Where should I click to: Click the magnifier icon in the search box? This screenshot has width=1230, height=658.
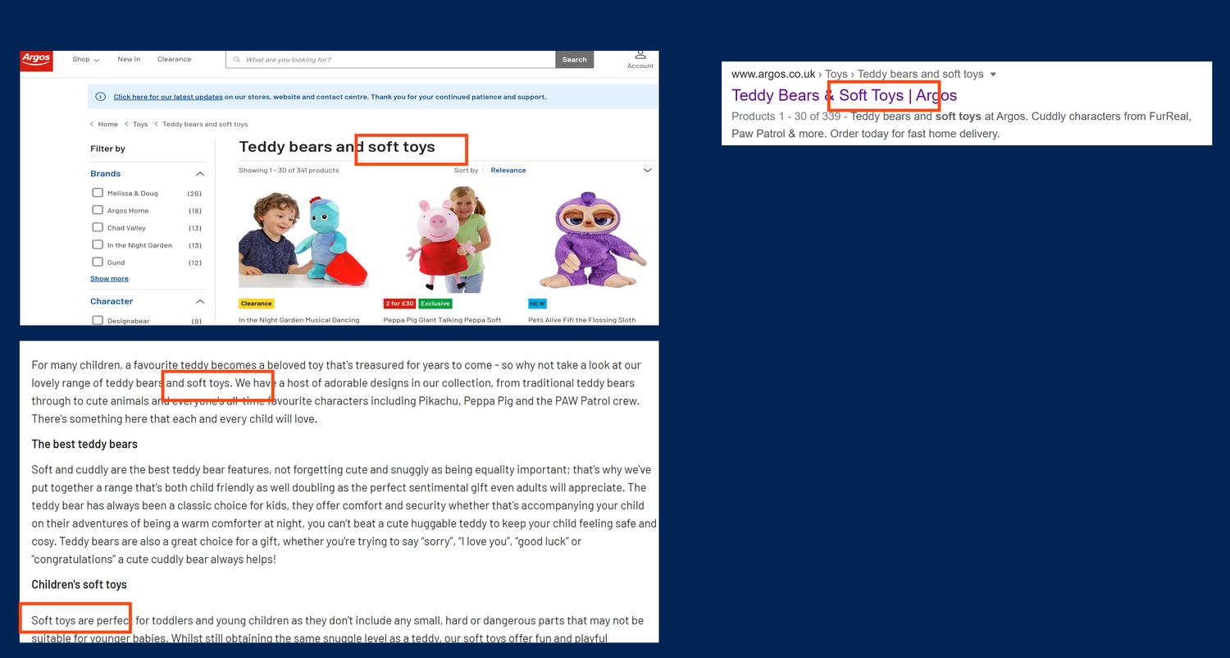click(x=237, y=60)
